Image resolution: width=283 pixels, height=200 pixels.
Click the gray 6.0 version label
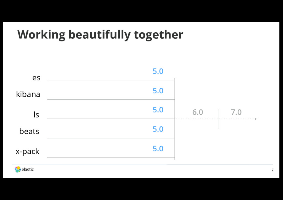pos(198,112)
